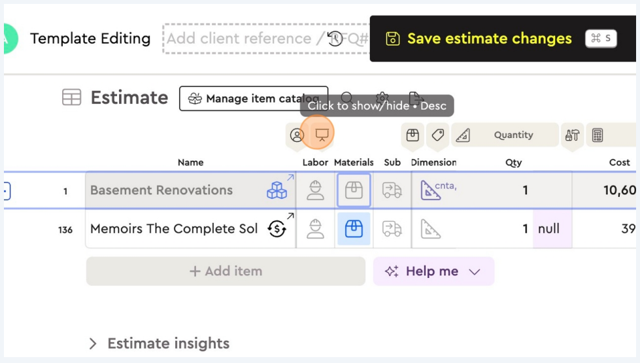Open Manage item catalog
Screen dimensions: 640x363
pos(254,99)
